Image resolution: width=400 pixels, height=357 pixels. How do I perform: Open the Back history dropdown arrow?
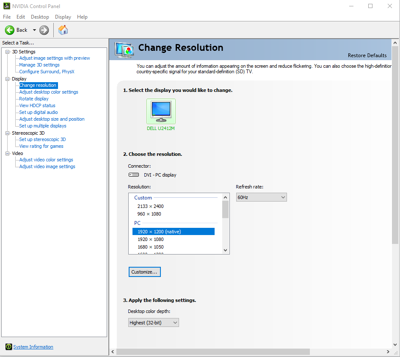point(34,30)
